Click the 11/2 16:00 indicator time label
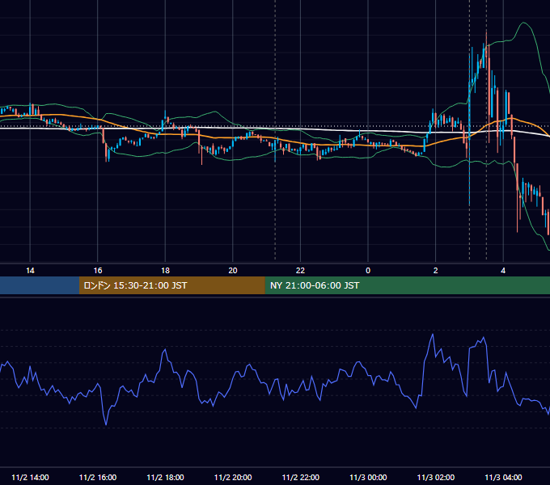This screenshot has width=550, height=485. click(98, 477)
